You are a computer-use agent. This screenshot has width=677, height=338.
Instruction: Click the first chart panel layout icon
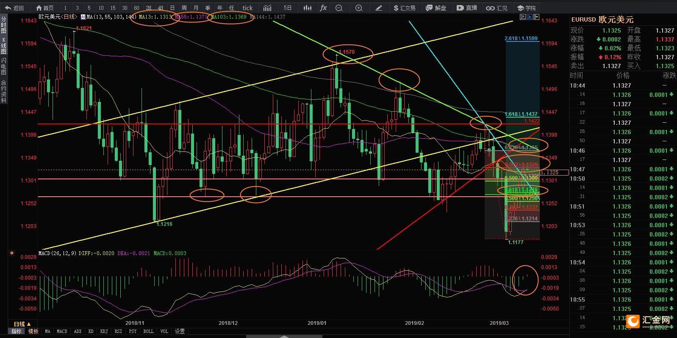coord(523,17)
